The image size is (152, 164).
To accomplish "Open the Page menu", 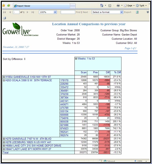I will [129, 6].
